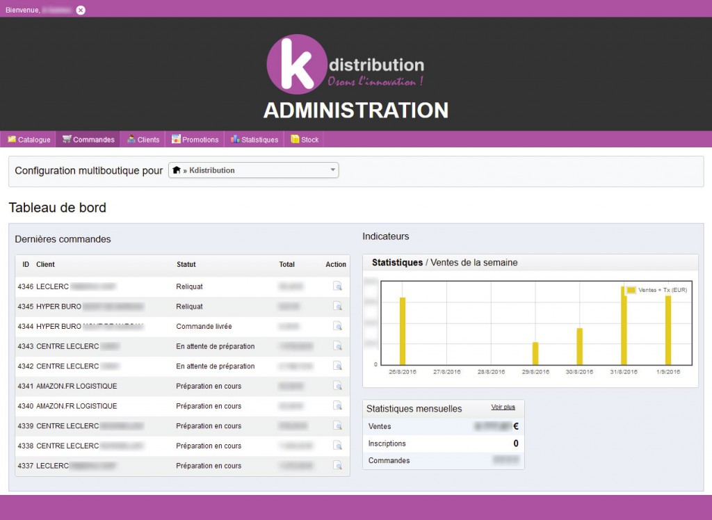This screenshot has width=712, height=520.
Task: Expand the multiboutique Kdistribution dropdown
Action: click(x=254, y=170)
